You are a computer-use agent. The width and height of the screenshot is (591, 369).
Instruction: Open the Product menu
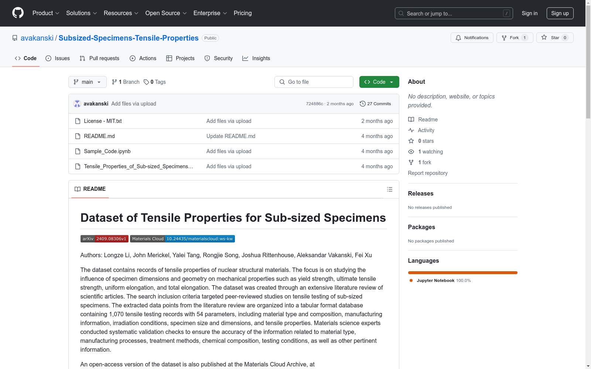(x=46, y=13)
